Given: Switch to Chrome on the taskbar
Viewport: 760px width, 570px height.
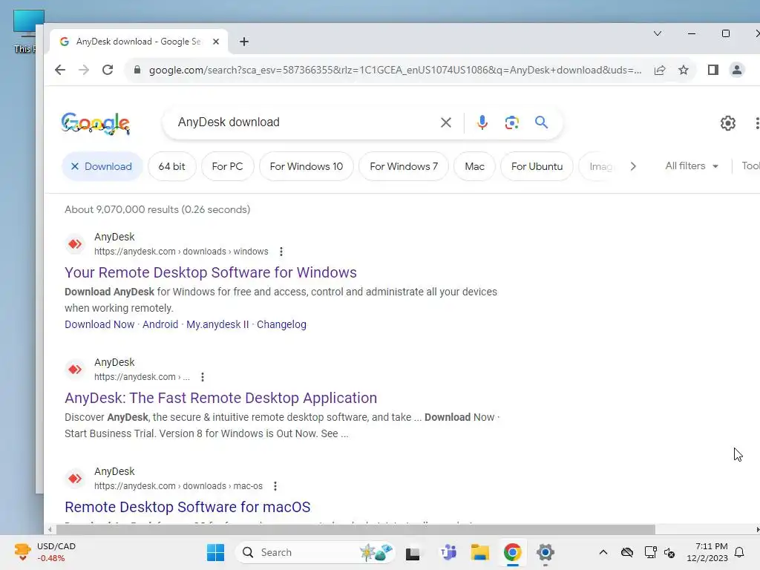Looking at the screenshot, I should coord(512,552).
